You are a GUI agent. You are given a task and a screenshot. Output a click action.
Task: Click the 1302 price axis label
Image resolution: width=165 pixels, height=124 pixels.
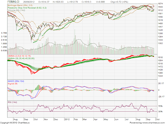[x=160, y=43]
